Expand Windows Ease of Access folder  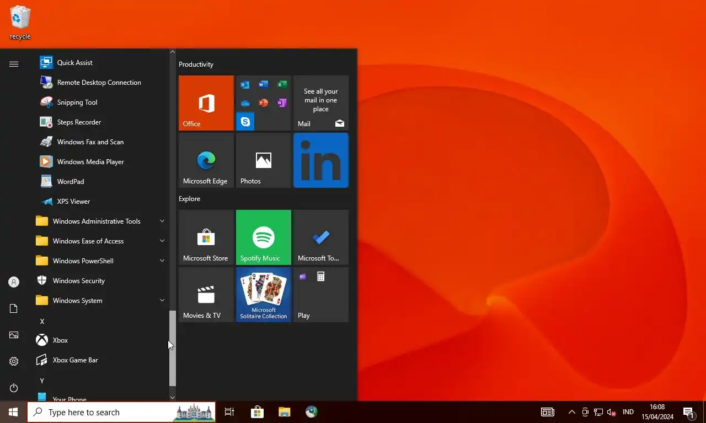[101, 241]
